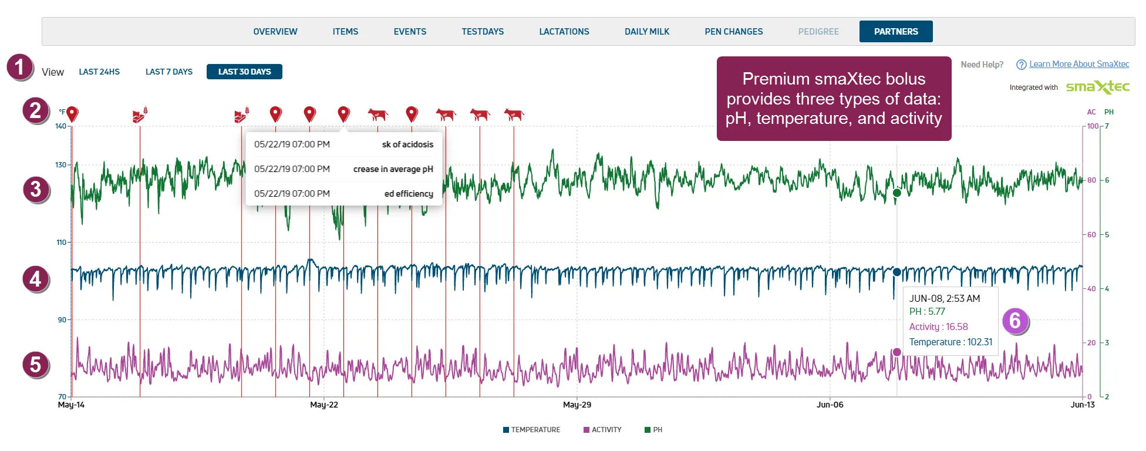Open the Overview tab

[275, 32]
